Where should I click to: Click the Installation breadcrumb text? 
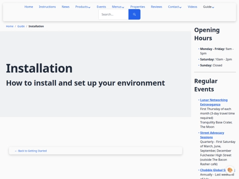click(36, 26)
